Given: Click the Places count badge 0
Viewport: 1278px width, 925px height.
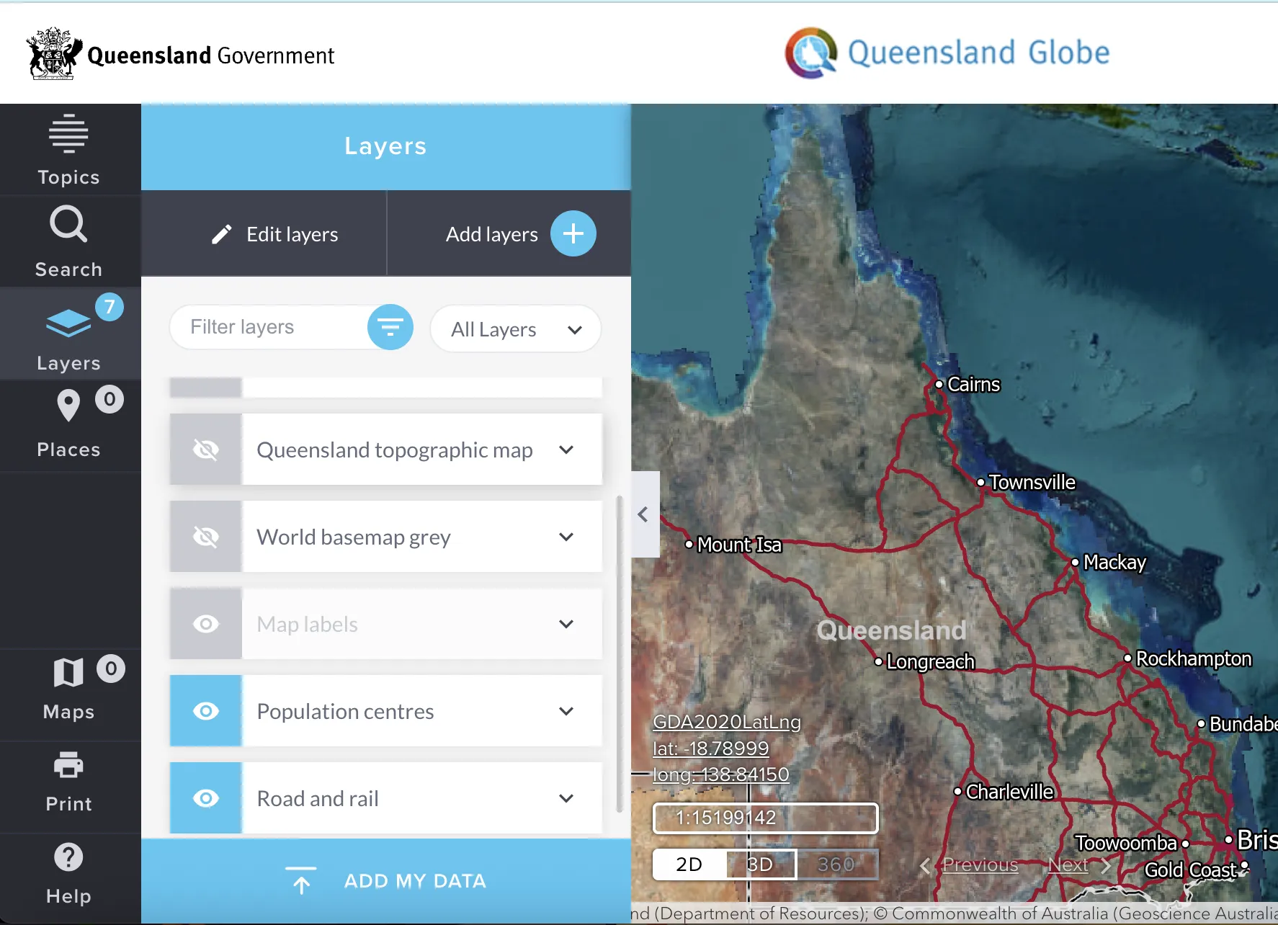Looking at the screenshot, I should click(x=110, y=399).
